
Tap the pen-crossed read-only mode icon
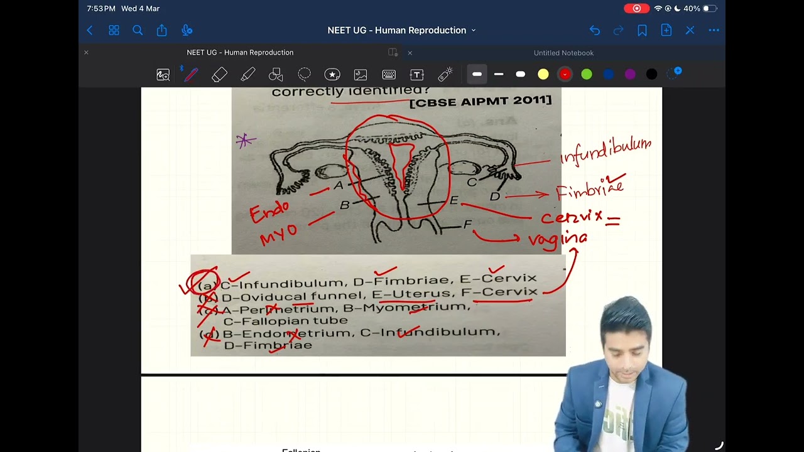point(690,30)
